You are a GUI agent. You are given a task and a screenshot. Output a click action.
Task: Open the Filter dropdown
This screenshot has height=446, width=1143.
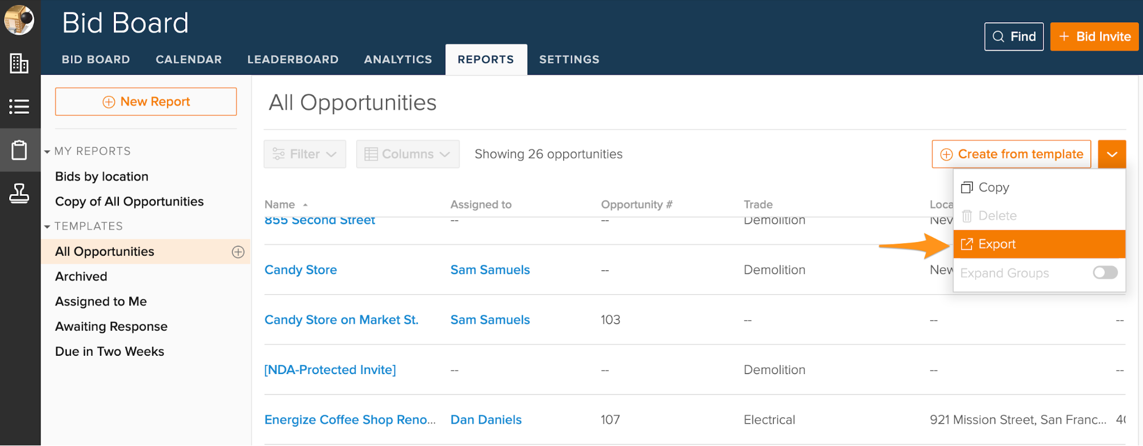click(305, 154)
